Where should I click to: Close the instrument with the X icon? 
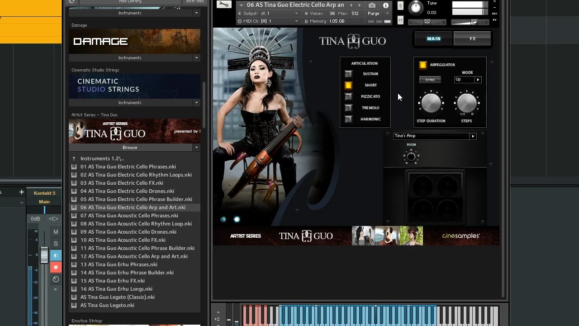click(x=494, y=2)
